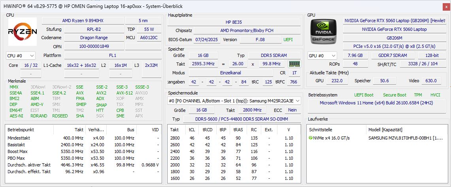
Task: Click the green memory module icon
Action: point(294,64)
